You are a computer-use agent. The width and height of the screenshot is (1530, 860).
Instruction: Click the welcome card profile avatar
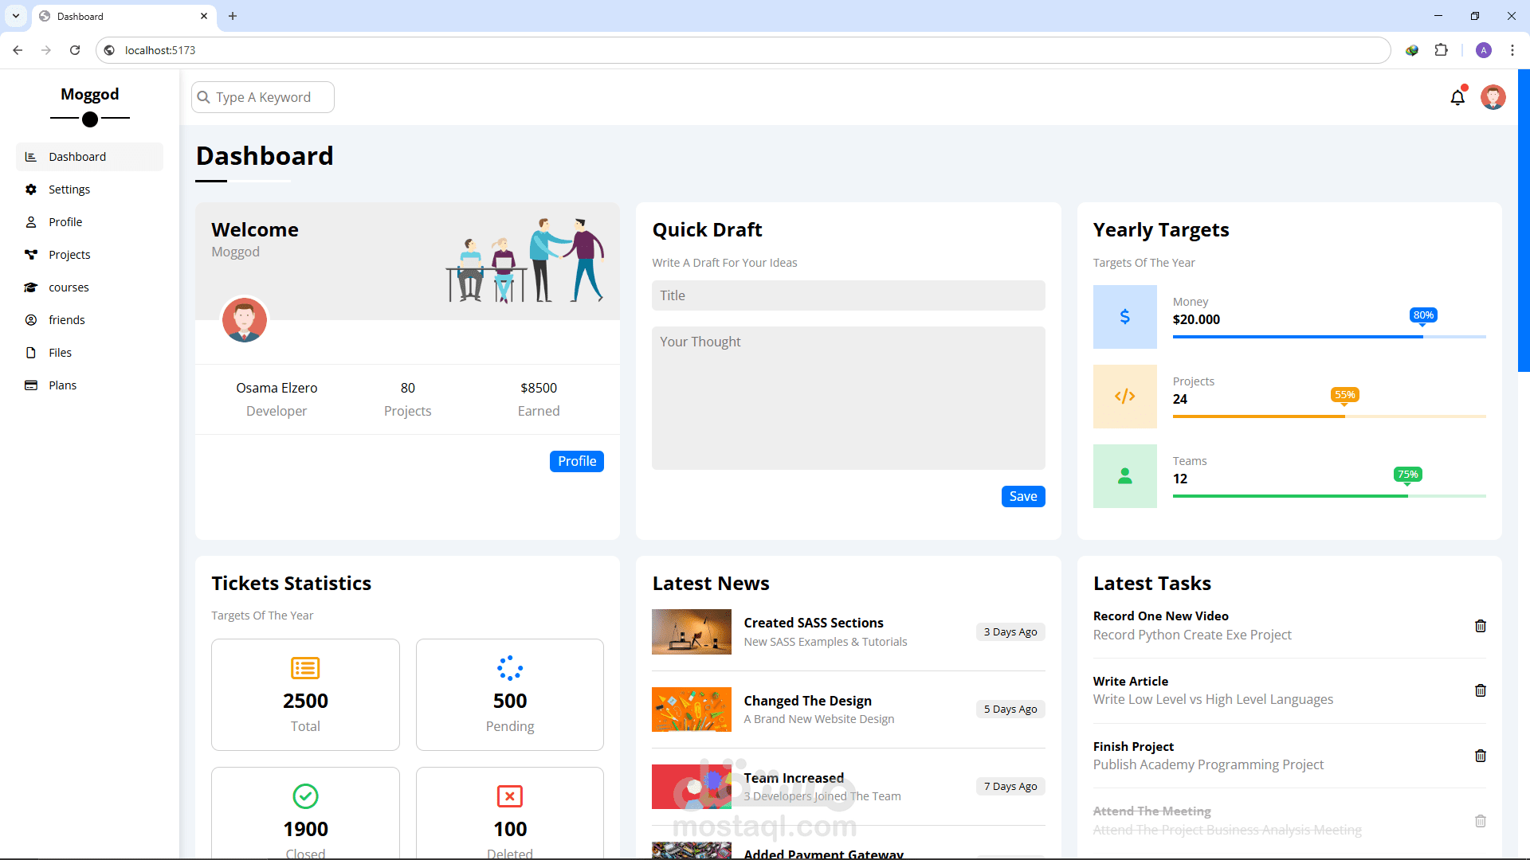coord(244,320)
